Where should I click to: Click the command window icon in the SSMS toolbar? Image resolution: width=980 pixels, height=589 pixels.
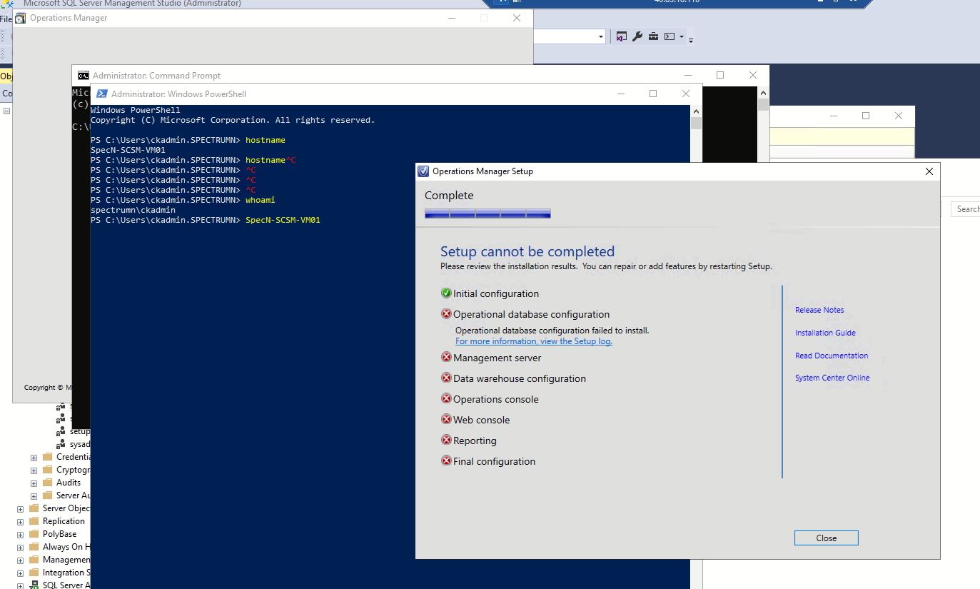[x=670, y=36]
